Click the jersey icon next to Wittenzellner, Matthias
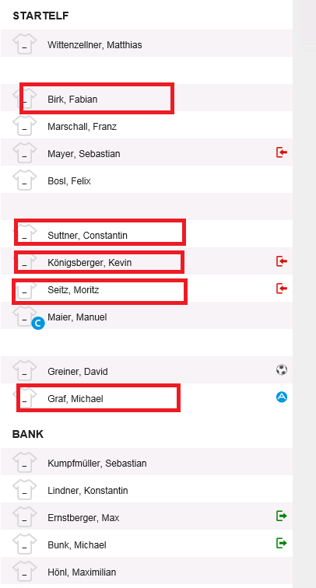 [x=24, y=44]
